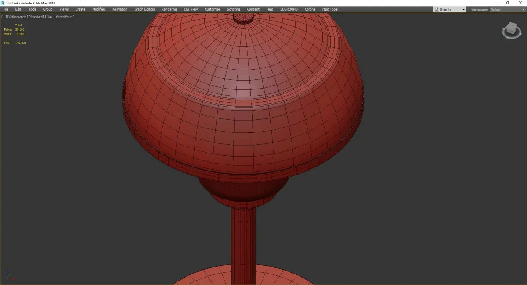Click the [+] viewport general menu label
This screenshot has height=285, width=527.
click(x=4, y=17)
